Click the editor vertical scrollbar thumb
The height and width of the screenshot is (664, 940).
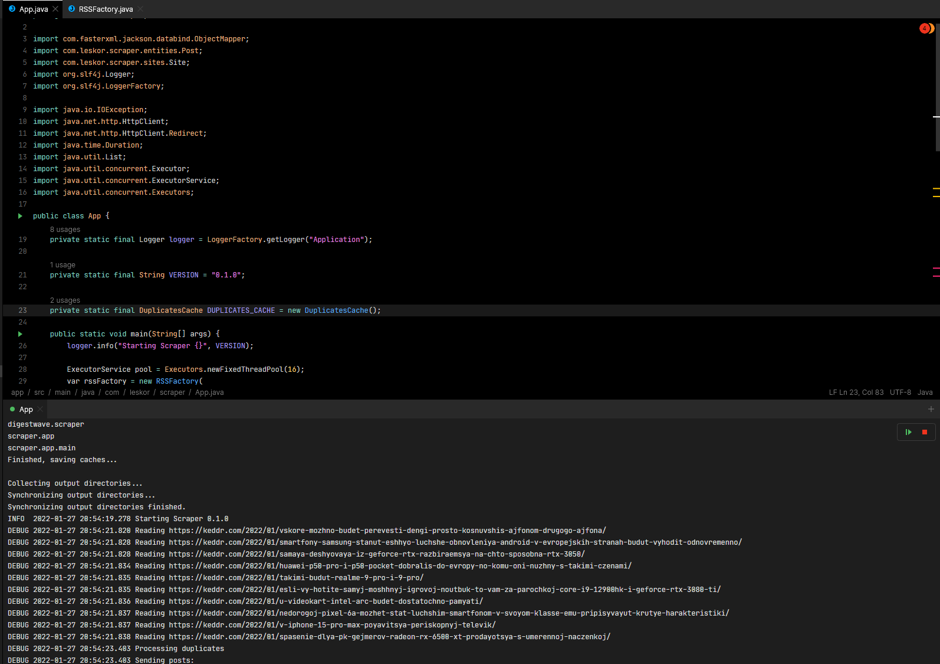[937, 86]
